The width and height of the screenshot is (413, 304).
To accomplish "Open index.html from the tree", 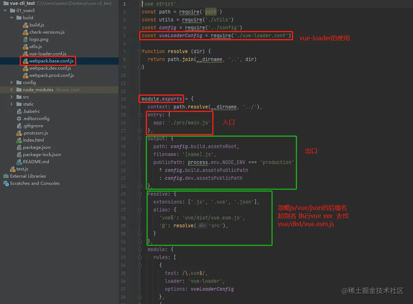I will [x=34, y=140].
